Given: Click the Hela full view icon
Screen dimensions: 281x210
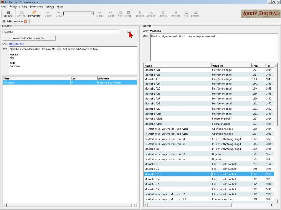Looking at the screenshot, I should (186, 14).
